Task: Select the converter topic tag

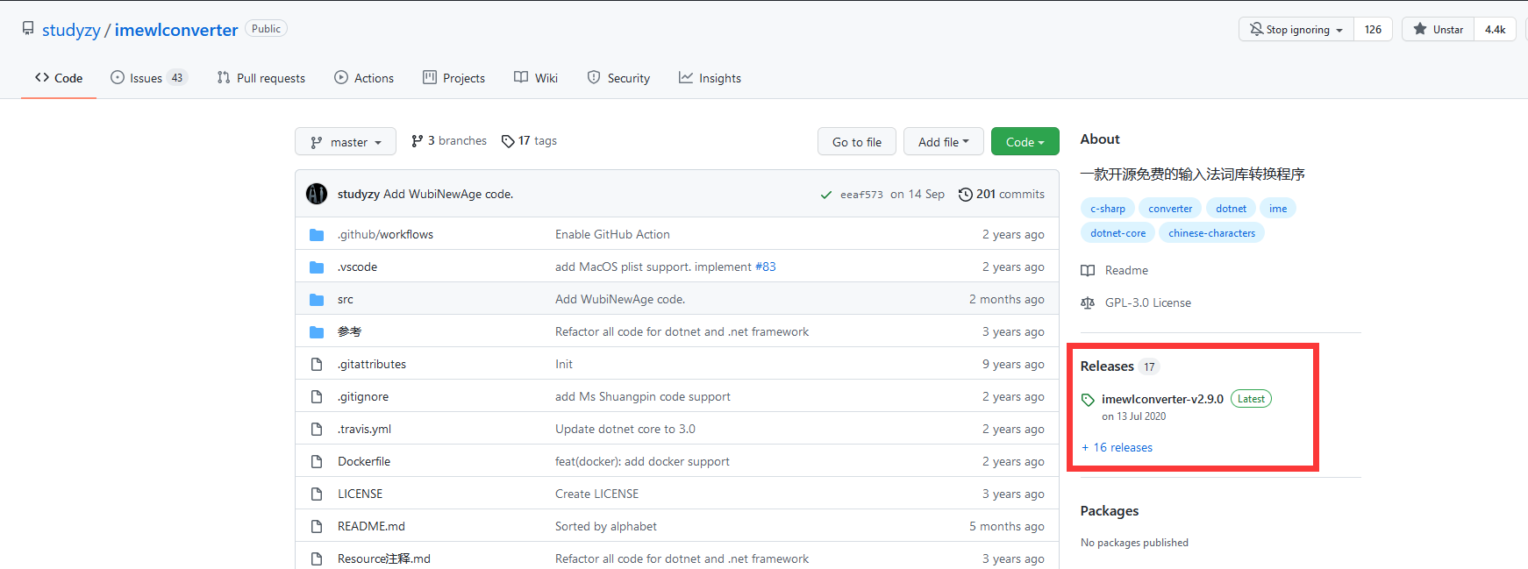Action: [x=1170, y=209]
